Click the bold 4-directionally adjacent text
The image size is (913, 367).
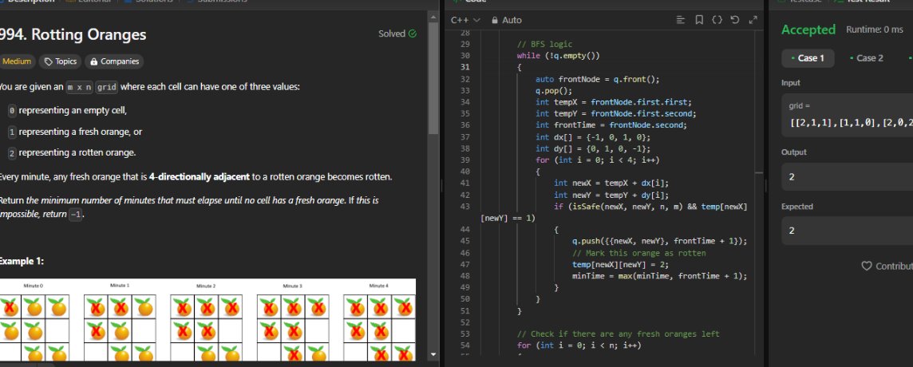[200, 177]
